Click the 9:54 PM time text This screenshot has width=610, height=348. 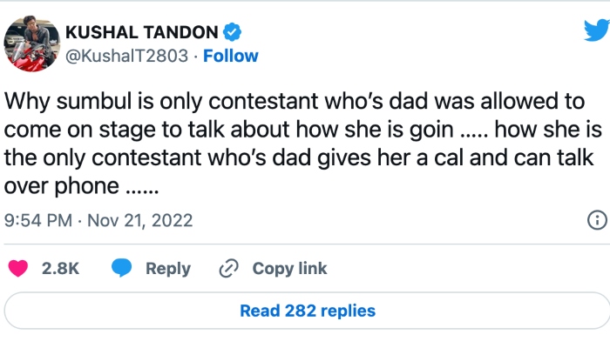37,219
